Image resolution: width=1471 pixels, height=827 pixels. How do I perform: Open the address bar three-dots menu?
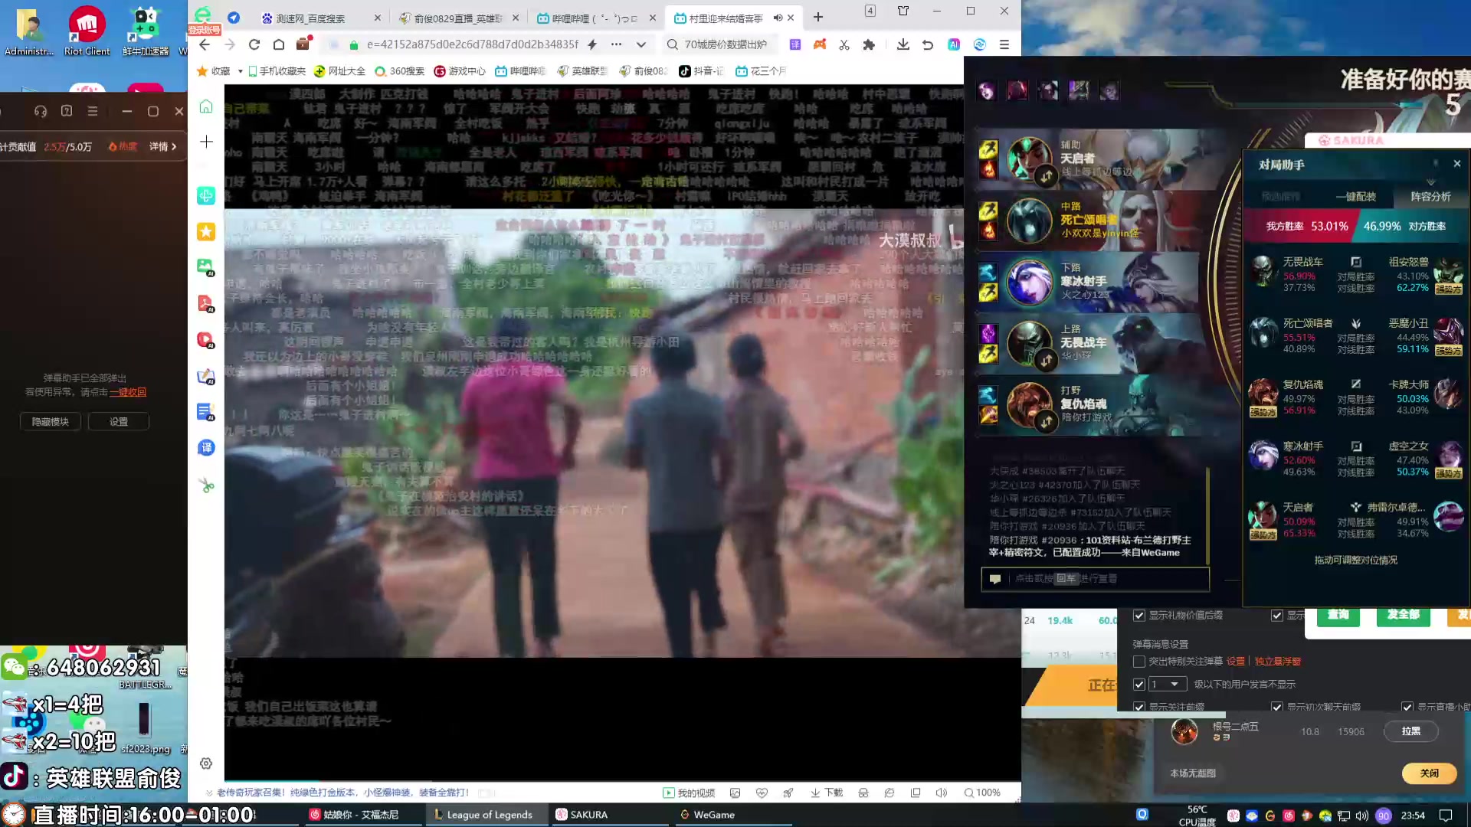(616, 44)
